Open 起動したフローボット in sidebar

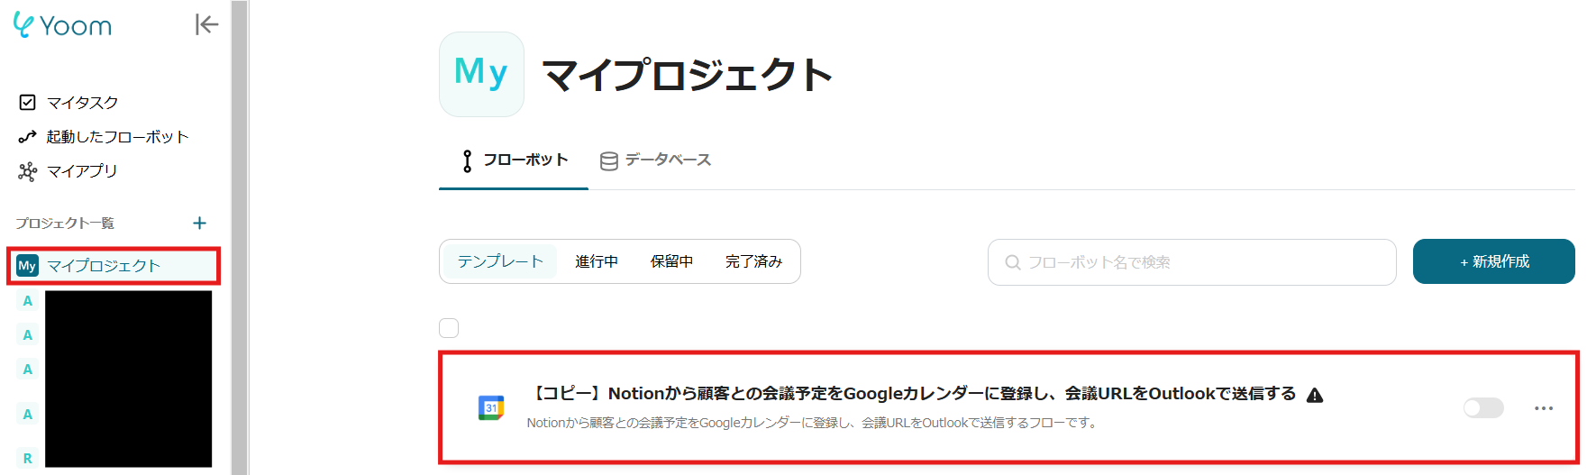(117, 137)
